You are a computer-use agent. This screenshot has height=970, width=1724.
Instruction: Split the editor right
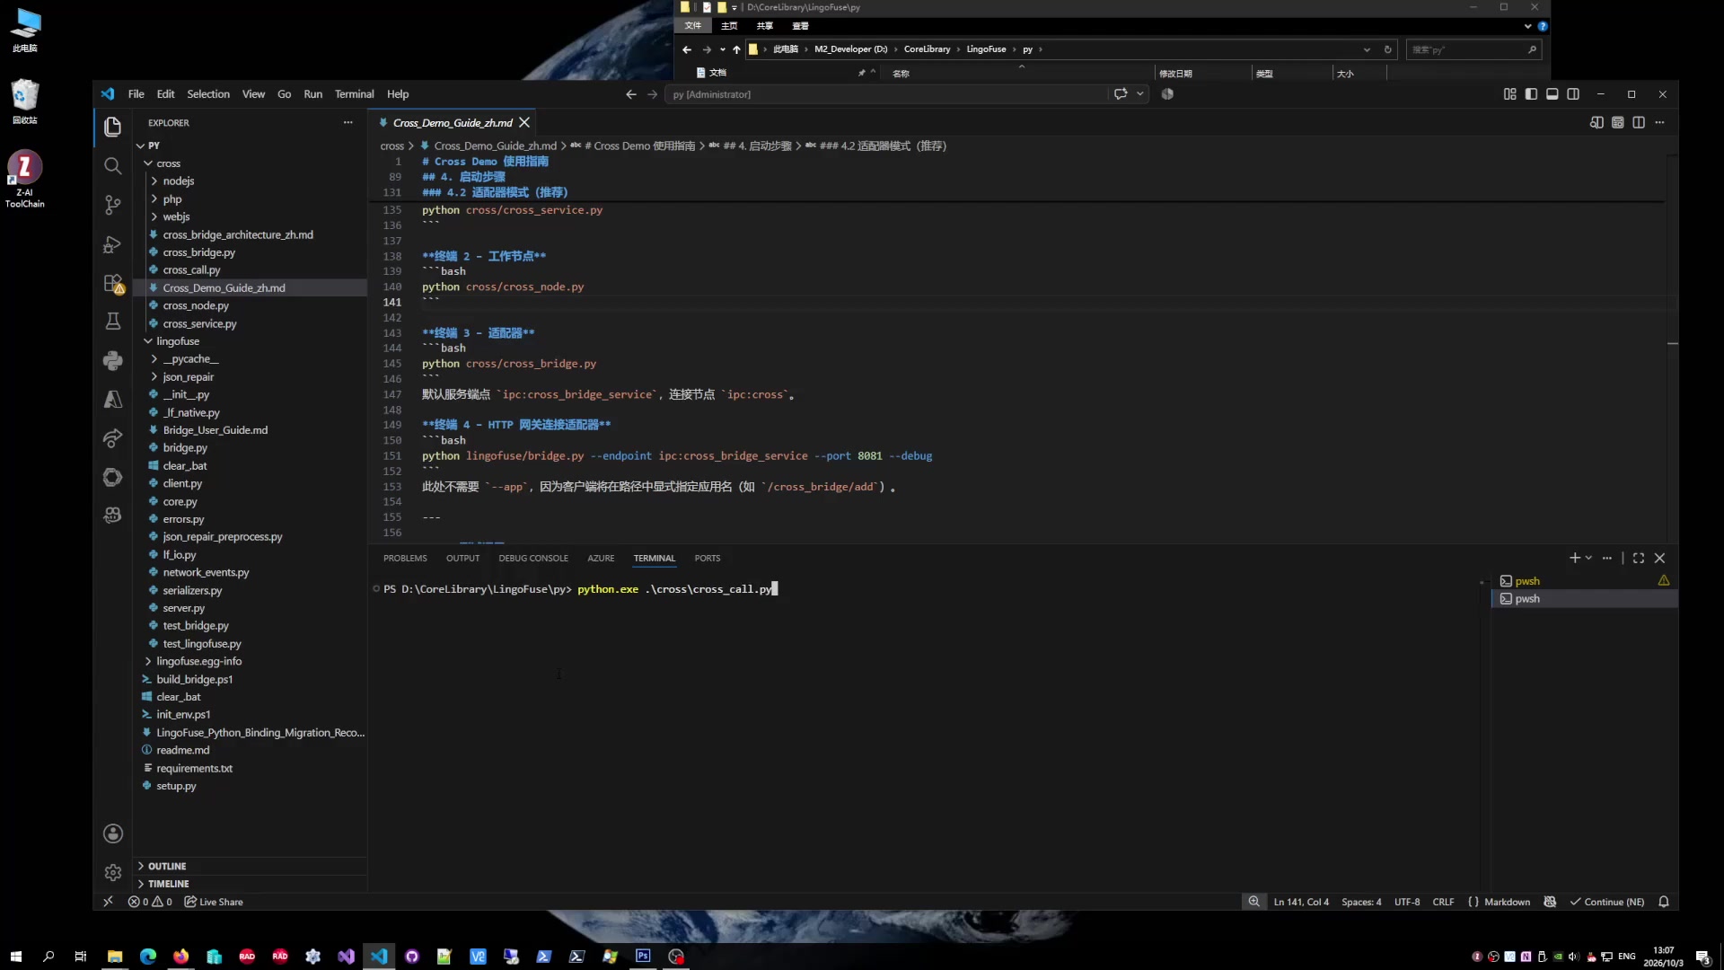[1639, 122]
